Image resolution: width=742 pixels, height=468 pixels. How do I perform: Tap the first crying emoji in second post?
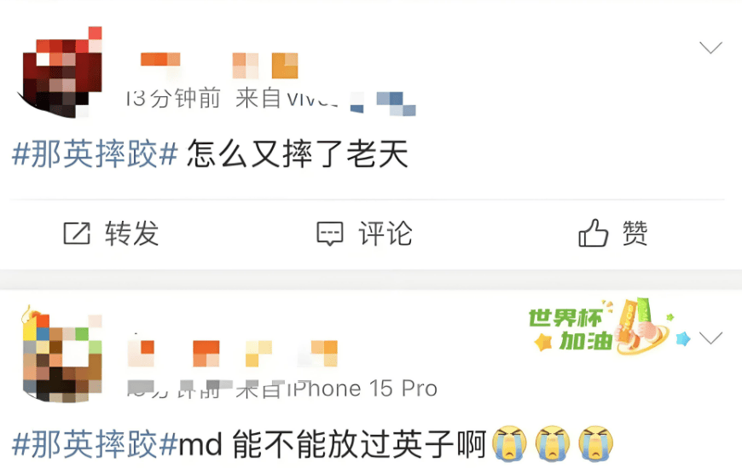coord(509,443)
